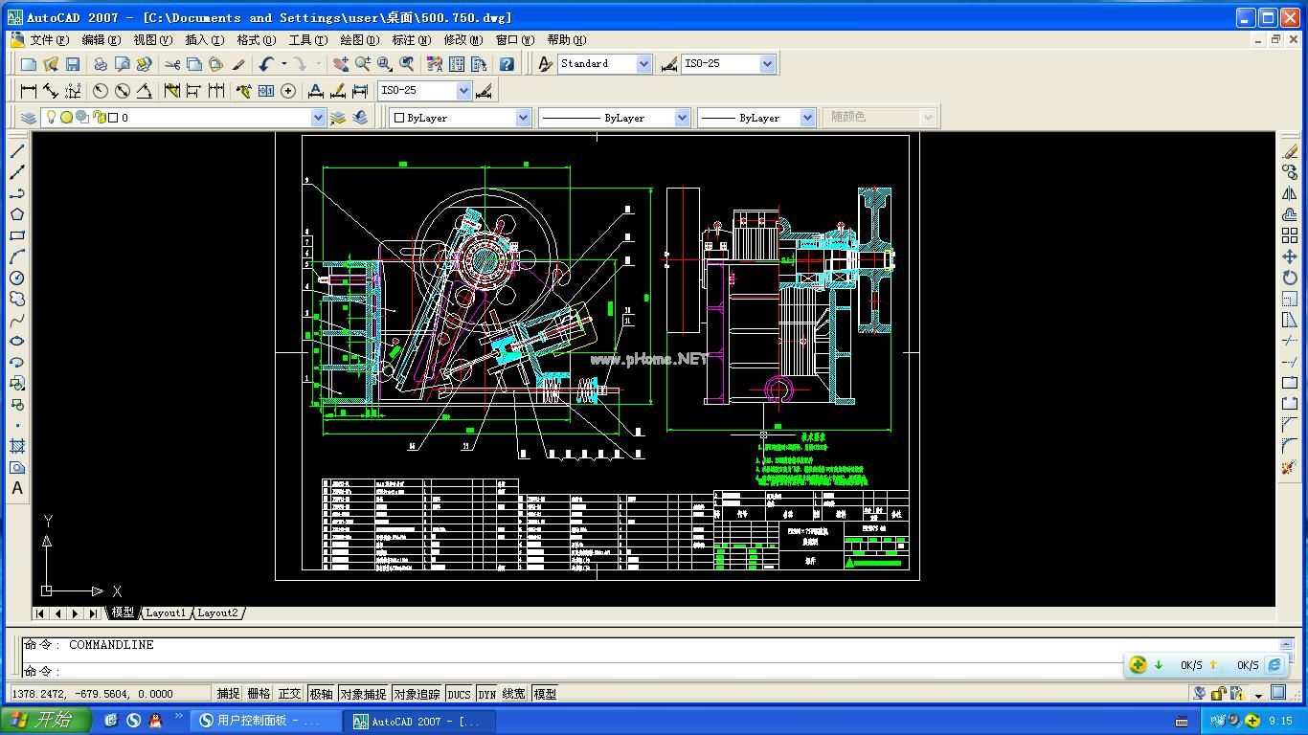Open the Layer Properties Manager

coord(29,118)
